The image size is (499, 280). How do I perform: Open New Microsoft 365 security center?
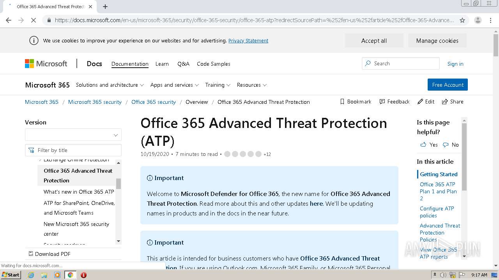click(76, 229)
